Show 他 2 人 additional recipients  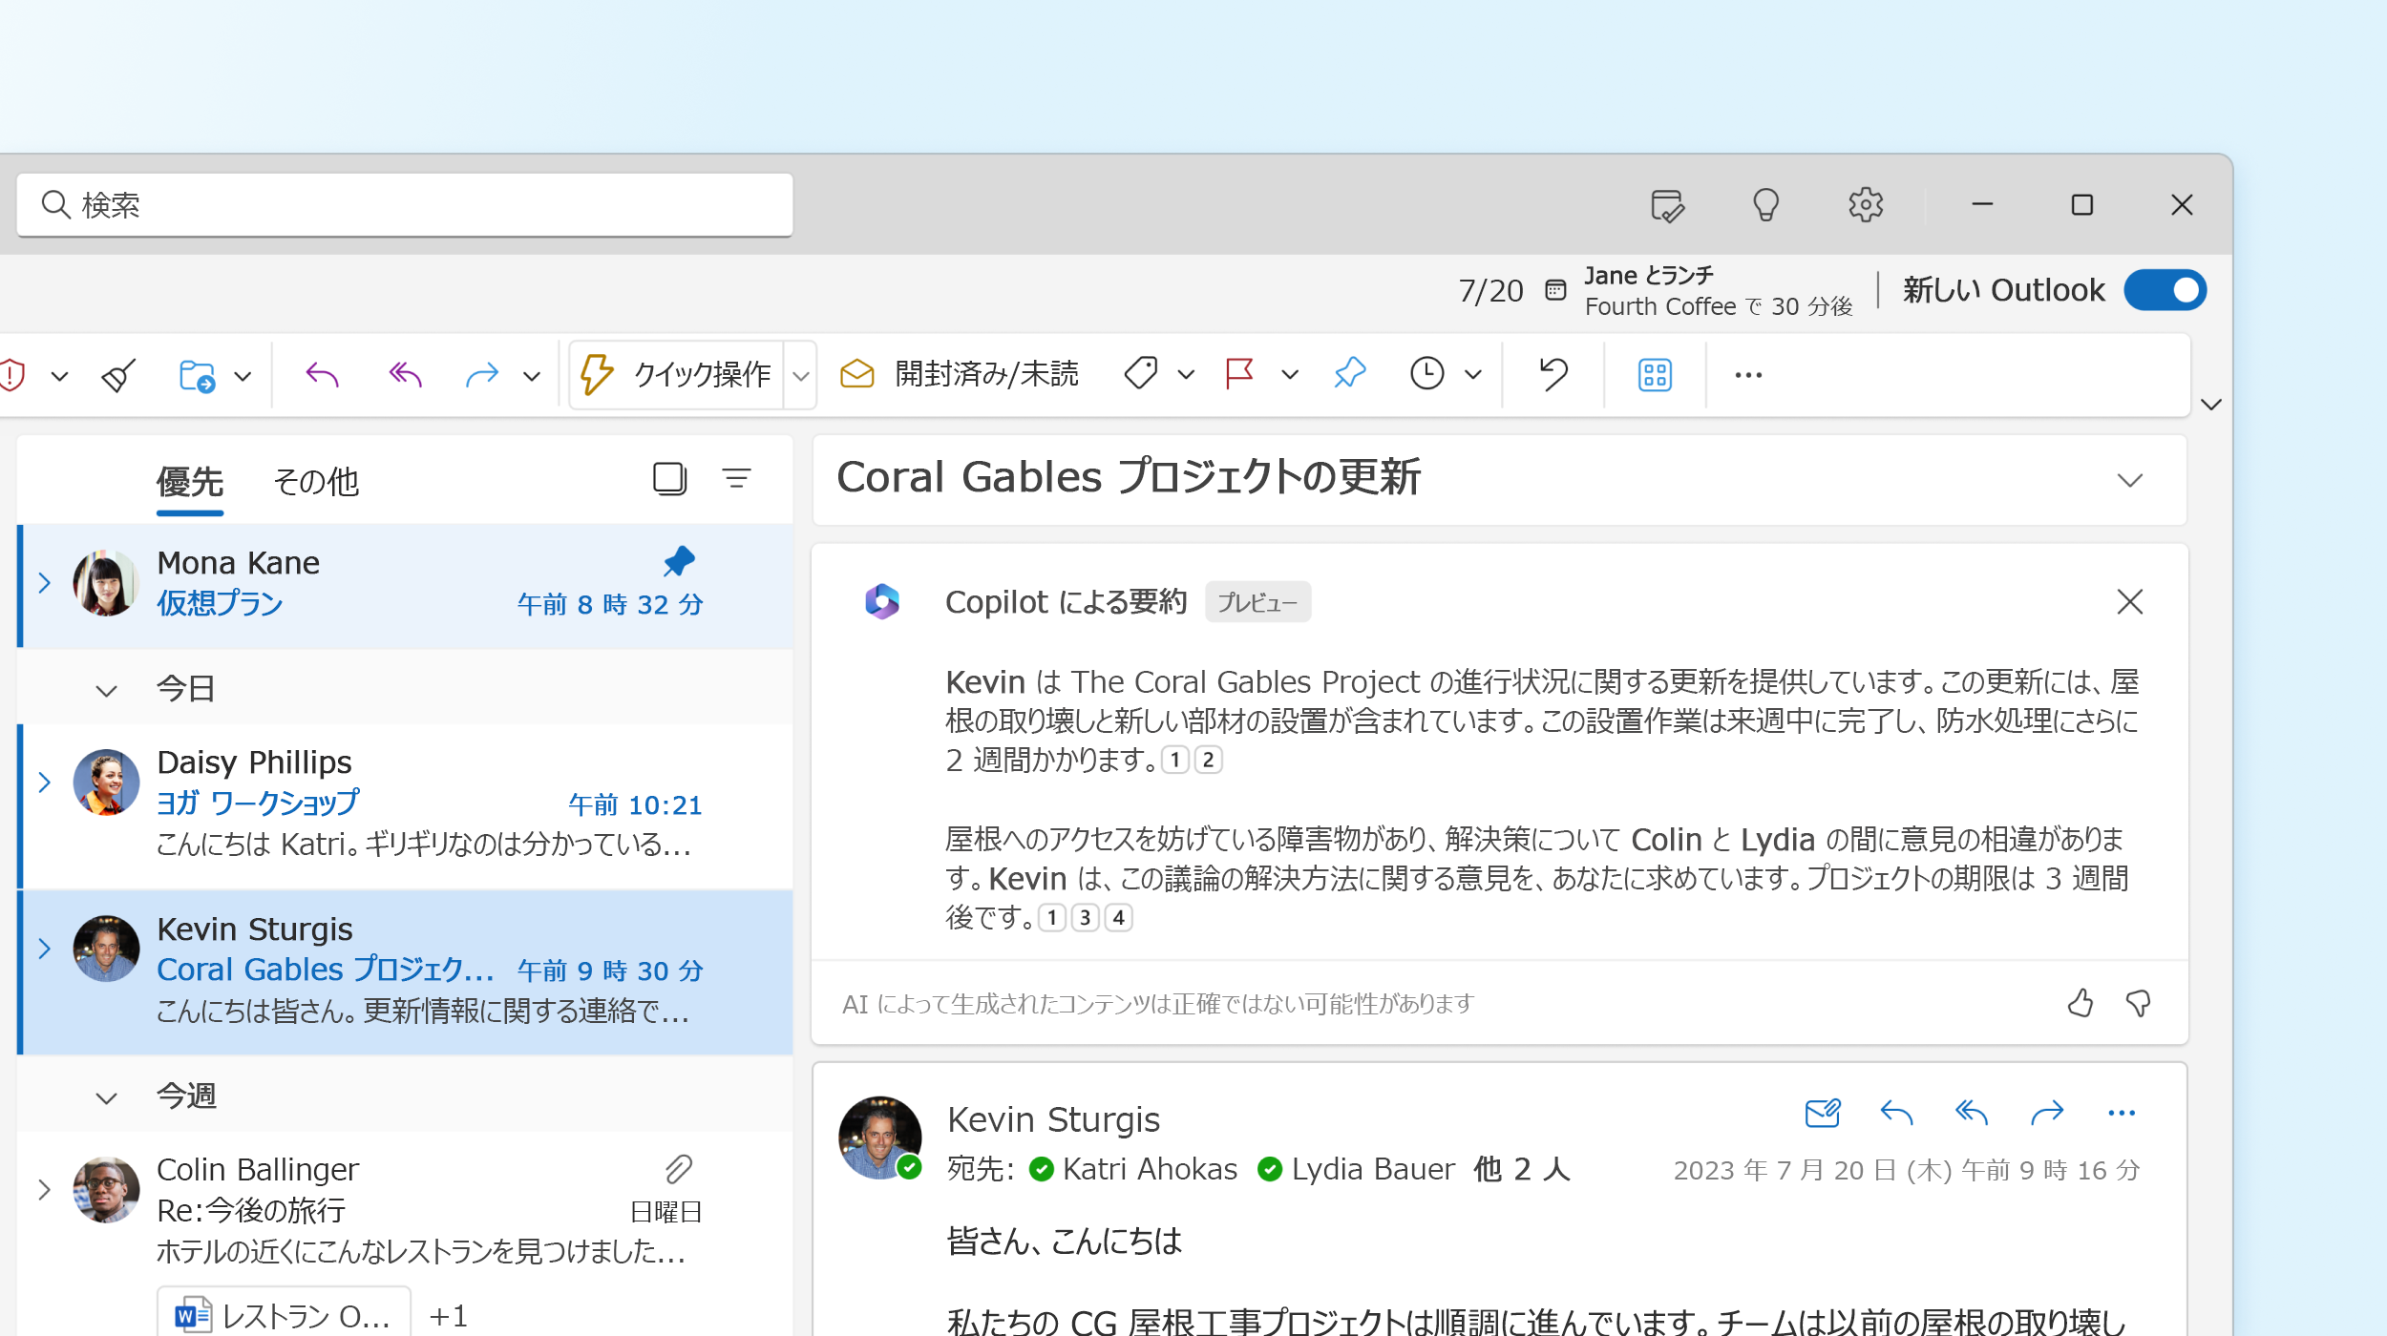1522,1169
